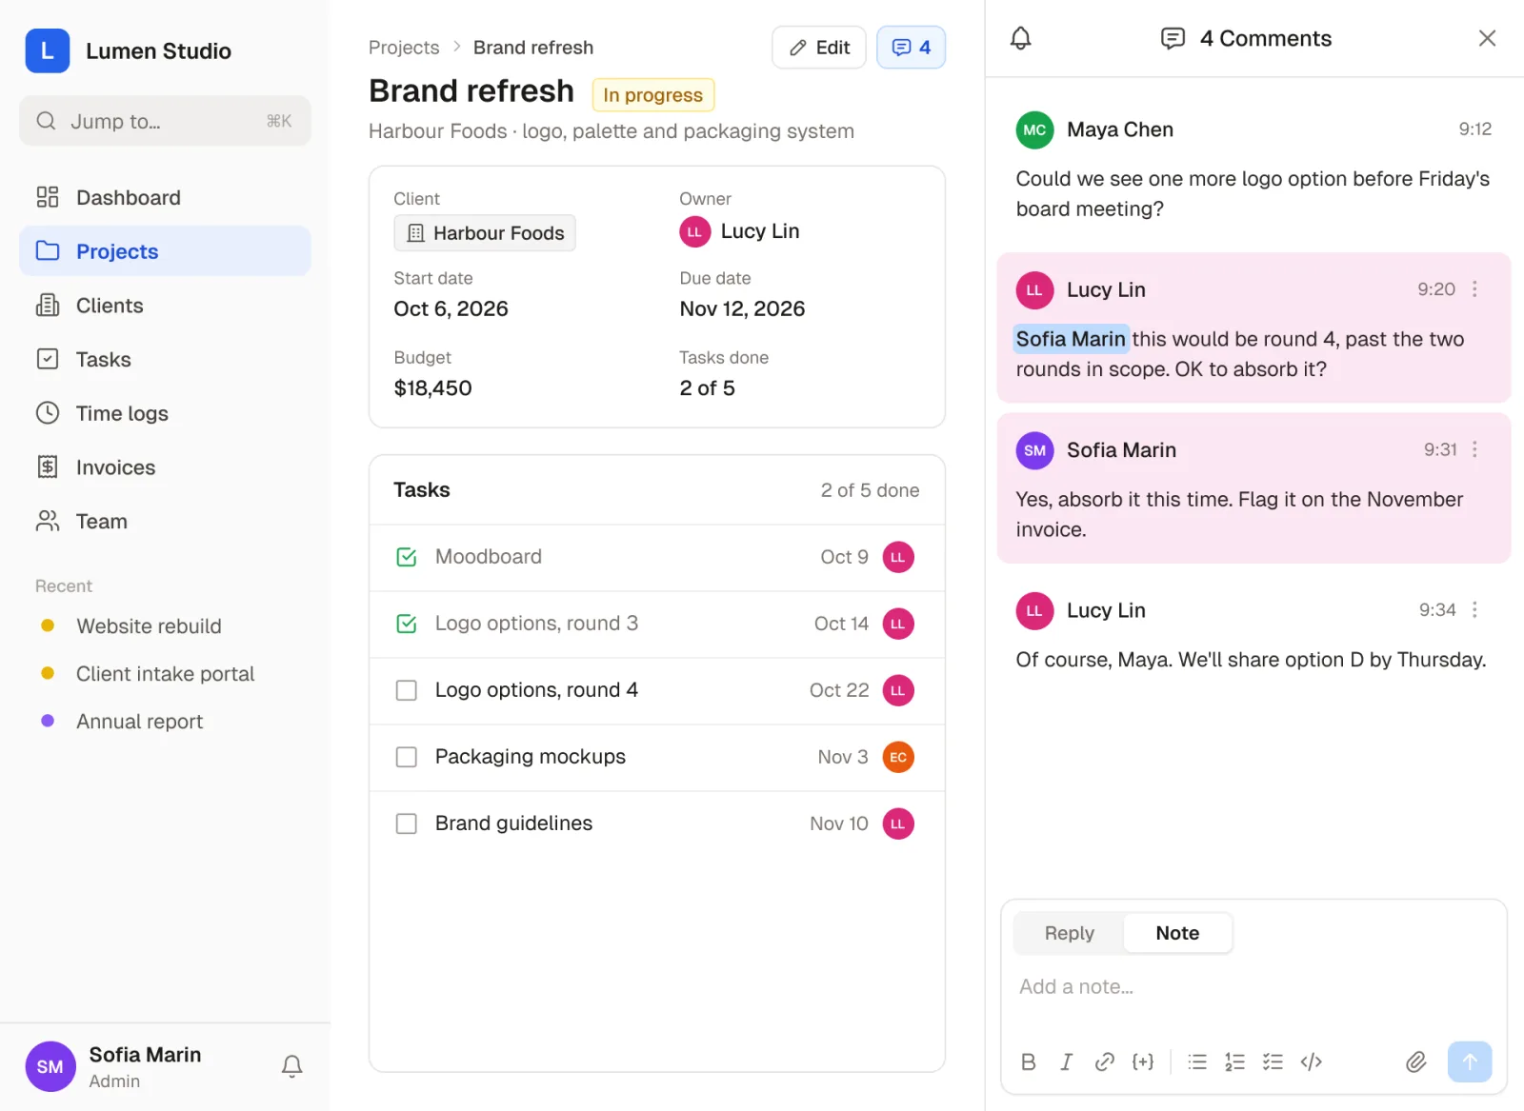Open notifications bell beside Sofia Marin profile
Viewport: 1524px width, 1111px height.
coord(291,1066)
